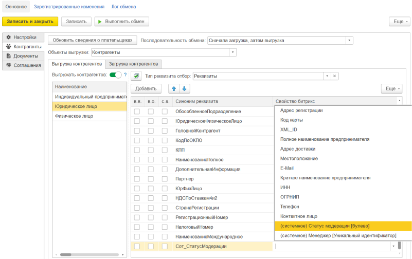Select Адрес доставки option
The image size is (412, 259).
343,149
